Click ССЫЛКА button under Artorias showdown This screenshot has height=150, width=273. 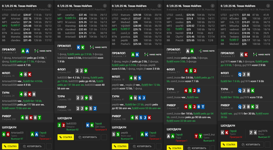10,146
